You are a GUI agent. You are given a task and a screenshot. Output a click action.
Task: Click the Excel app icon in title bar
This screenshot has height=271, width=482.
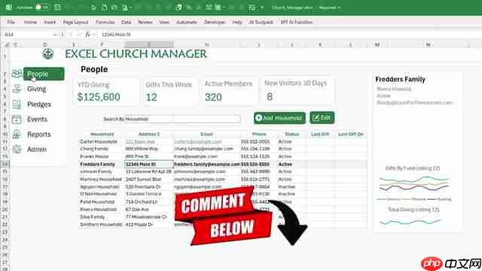point(8,8)
